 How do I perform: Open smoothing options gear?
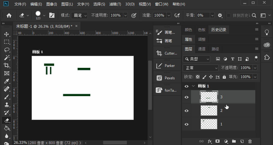coord(220,15)
